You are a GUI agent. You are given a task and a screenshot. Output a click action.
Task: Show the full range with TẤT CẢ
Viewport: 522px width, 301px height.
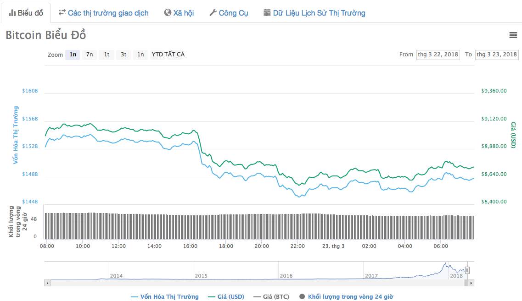click(x=174, y=55)
